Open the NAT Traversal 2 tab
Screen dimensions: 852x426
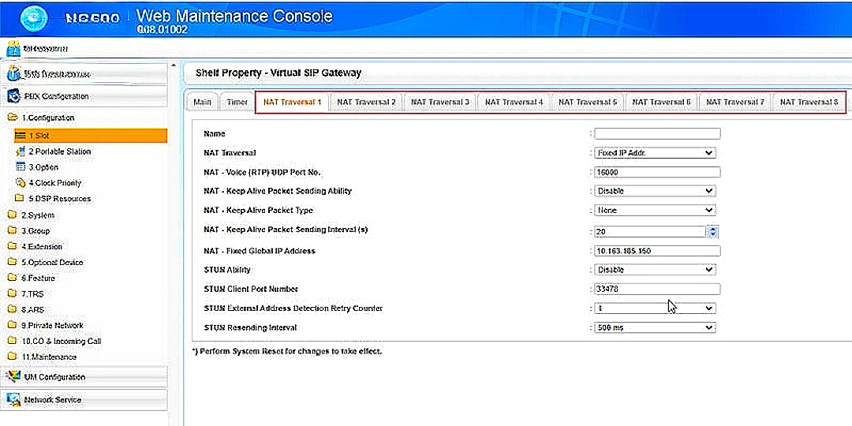(x=365, y=103)
